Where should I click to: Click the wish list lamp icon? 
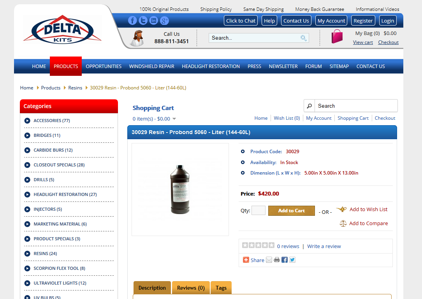click(x=341, y=209)
